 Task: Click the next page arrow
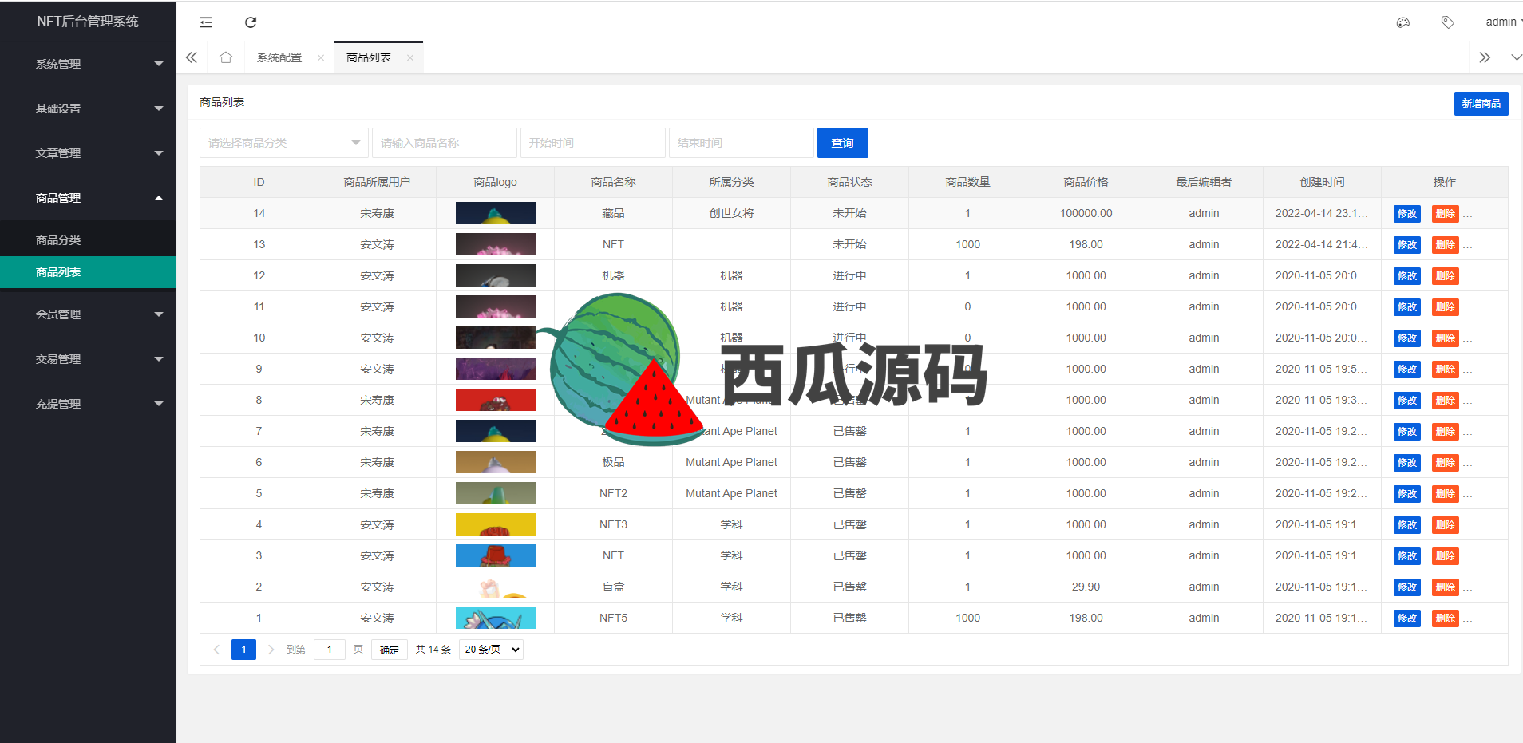271,650
